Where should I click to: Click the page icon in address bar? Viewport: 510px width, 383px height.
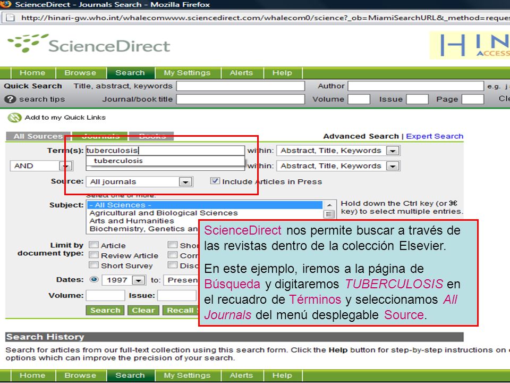click(x=11, y=18)
